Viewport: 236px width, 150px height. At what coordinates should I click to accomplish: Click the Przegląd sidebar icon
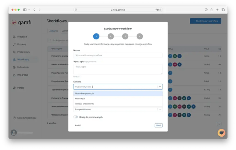(x=14, y=37)
